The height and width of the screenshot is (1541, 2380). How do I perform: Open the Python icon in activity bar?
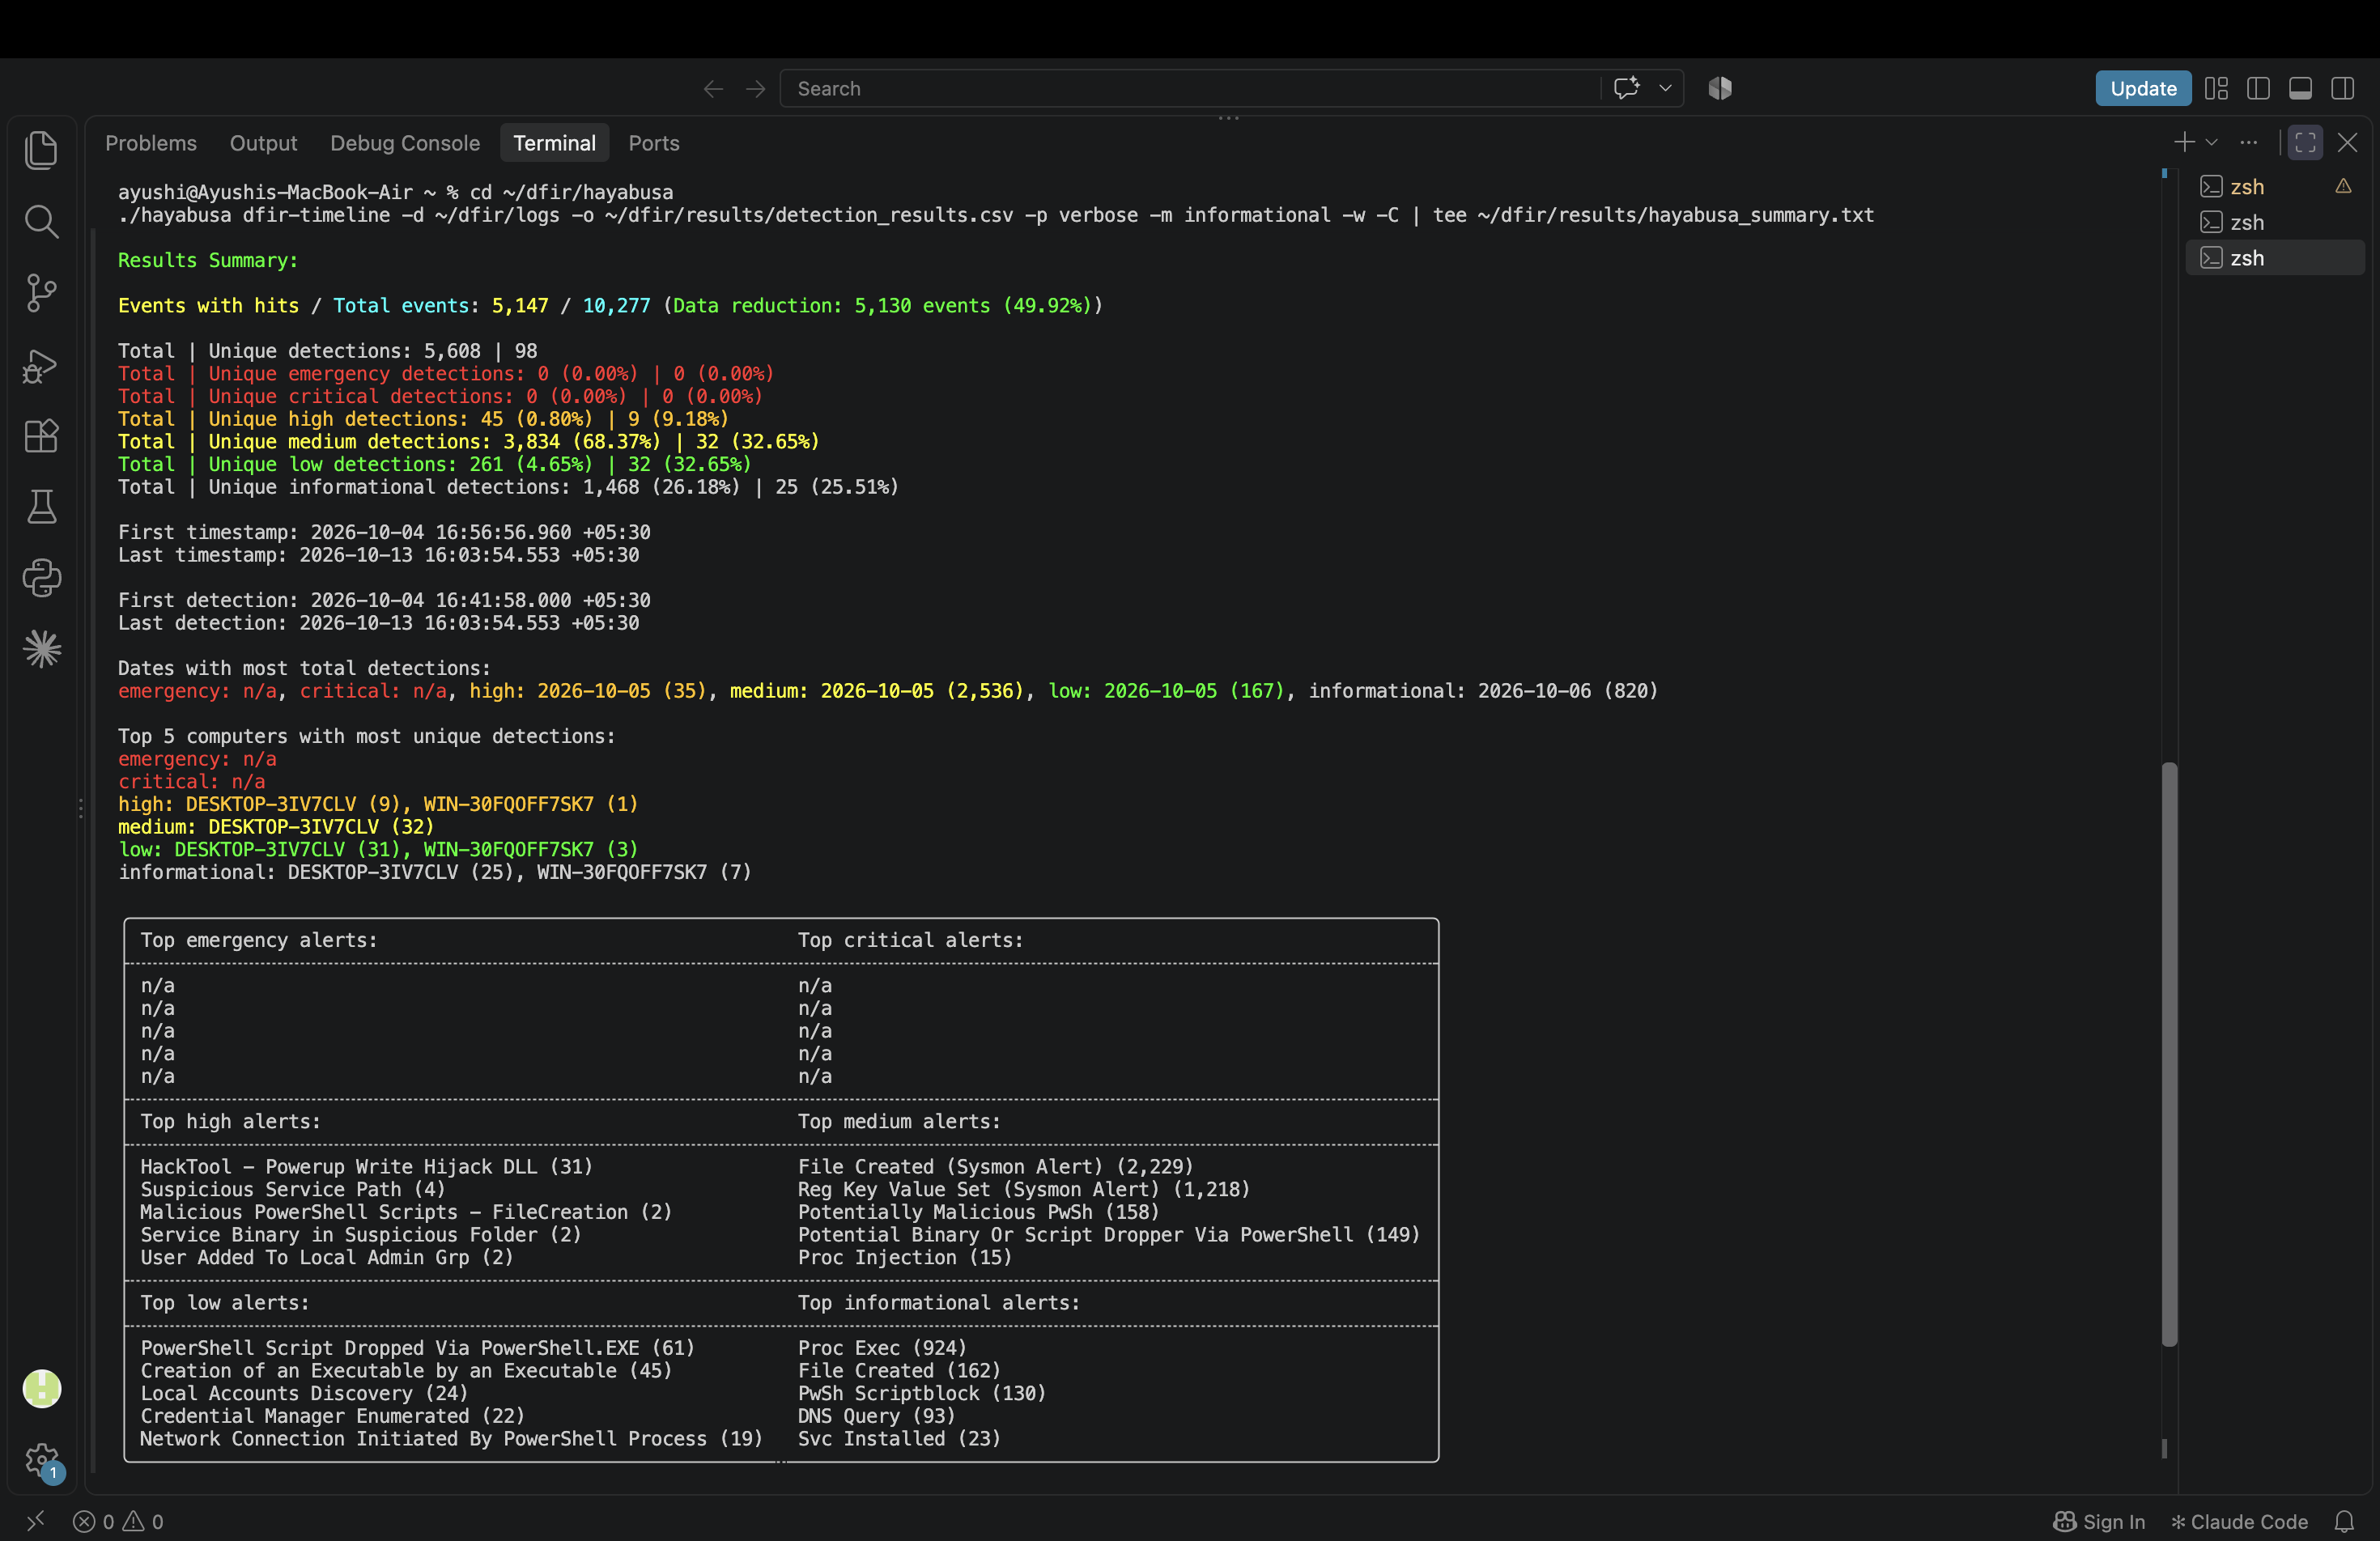tap(41, 578)
